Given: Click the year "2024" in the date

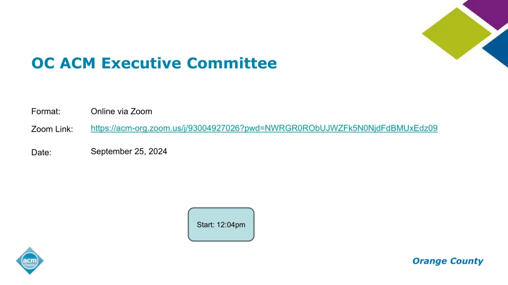Looking at the screenshot, I should click(158, 151).
